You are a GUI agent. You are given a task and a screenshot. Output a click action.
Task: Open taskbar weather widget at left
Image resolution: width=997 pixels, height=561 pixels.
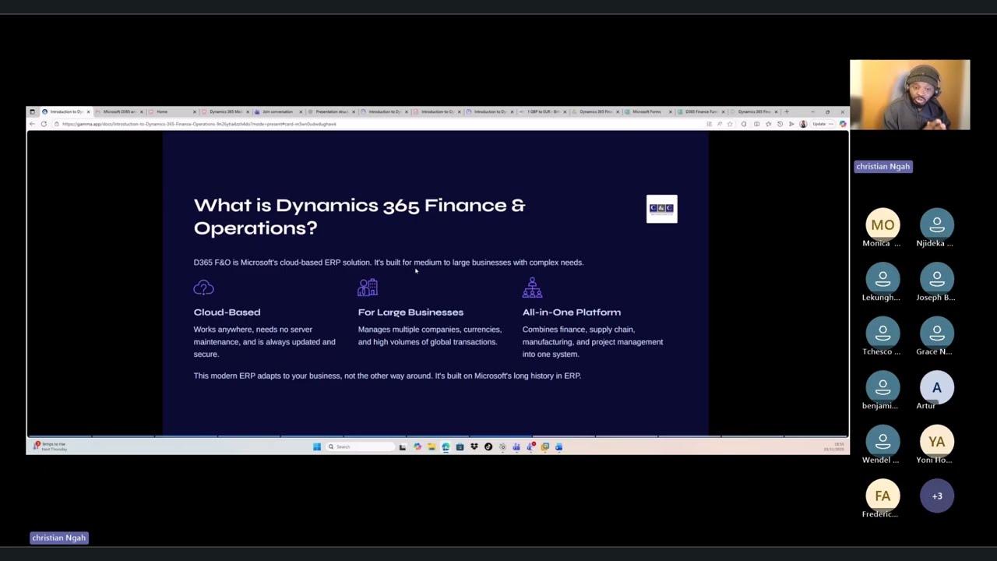pyautogui.click(x=50, y=446)
